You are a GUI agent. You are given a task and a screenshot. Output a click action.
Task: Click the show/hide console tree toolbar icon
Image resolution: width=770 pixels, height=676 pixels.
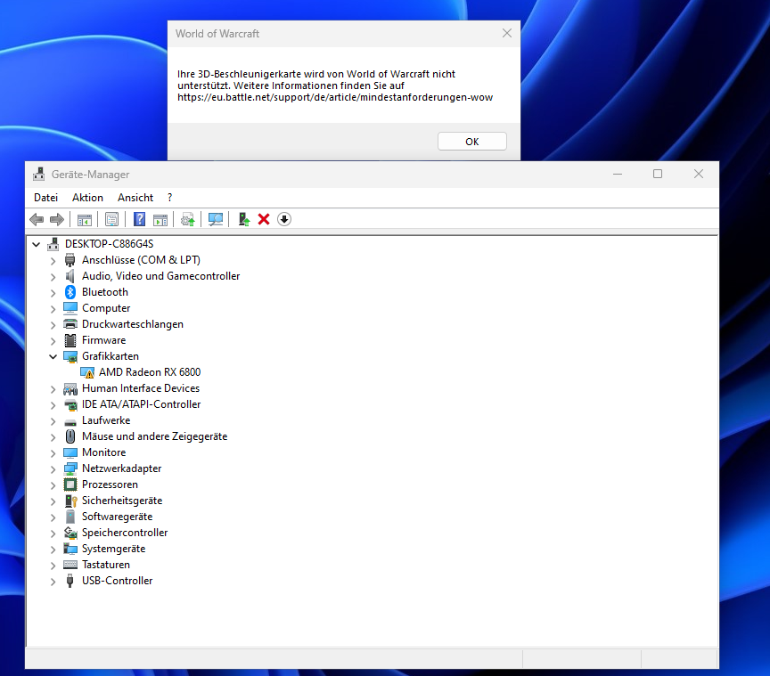click(x=85, y=219)
